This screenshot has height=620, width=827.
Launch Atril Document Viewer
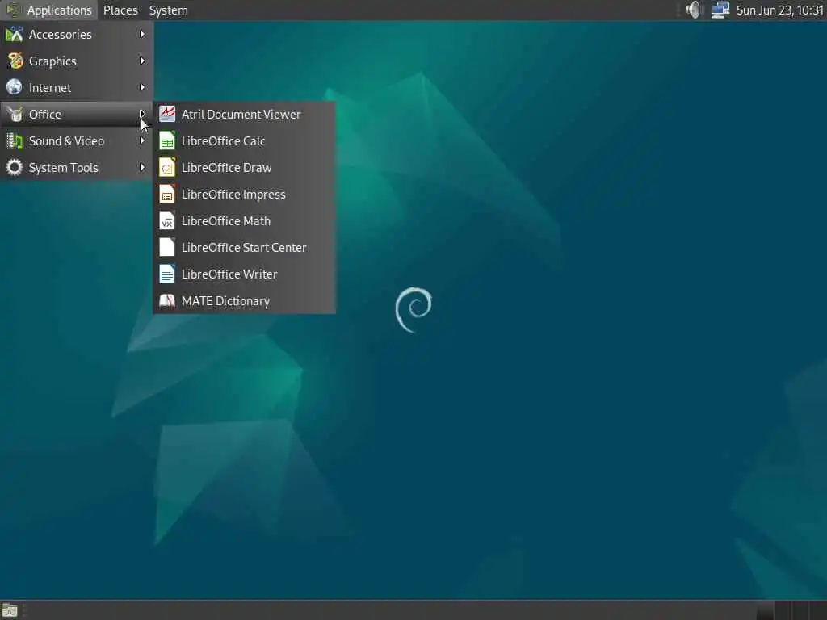click(244, 115)
